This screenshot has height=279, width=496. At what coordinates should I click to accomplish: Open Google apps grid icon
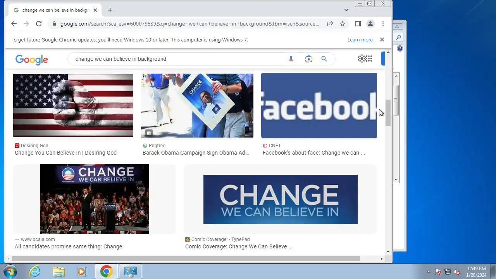(369, 59)
